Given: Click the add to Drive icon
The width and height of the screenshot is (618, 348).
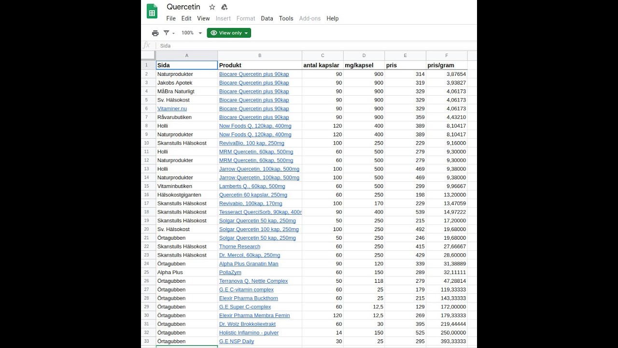Looking at the screenshot, I should [224, 7].
